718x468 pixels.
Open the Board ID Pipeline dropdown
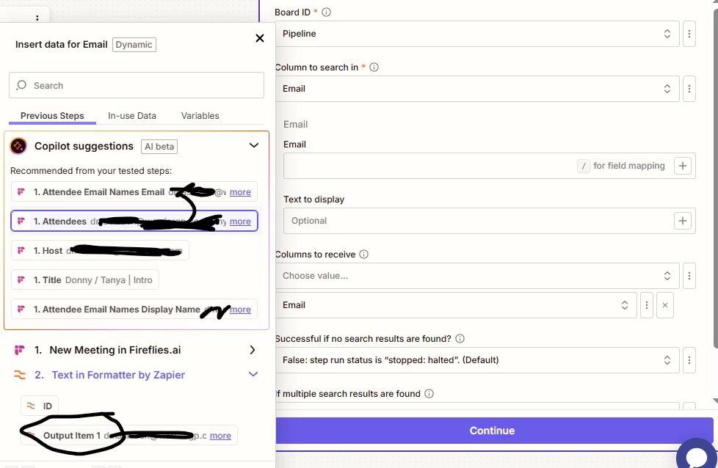coord(477,34)
